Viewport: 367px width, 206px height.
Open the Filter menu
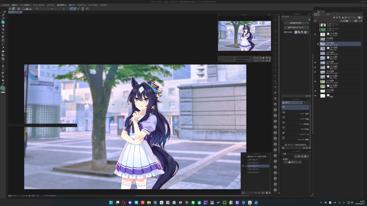82,5
